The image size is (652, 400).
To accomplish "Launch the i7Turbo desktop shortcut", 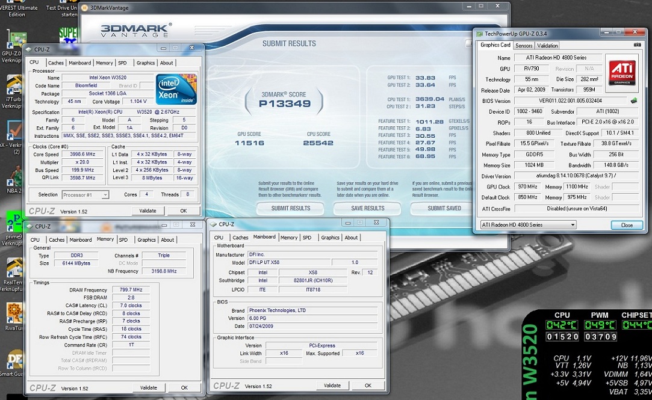I will click(14, 86).
